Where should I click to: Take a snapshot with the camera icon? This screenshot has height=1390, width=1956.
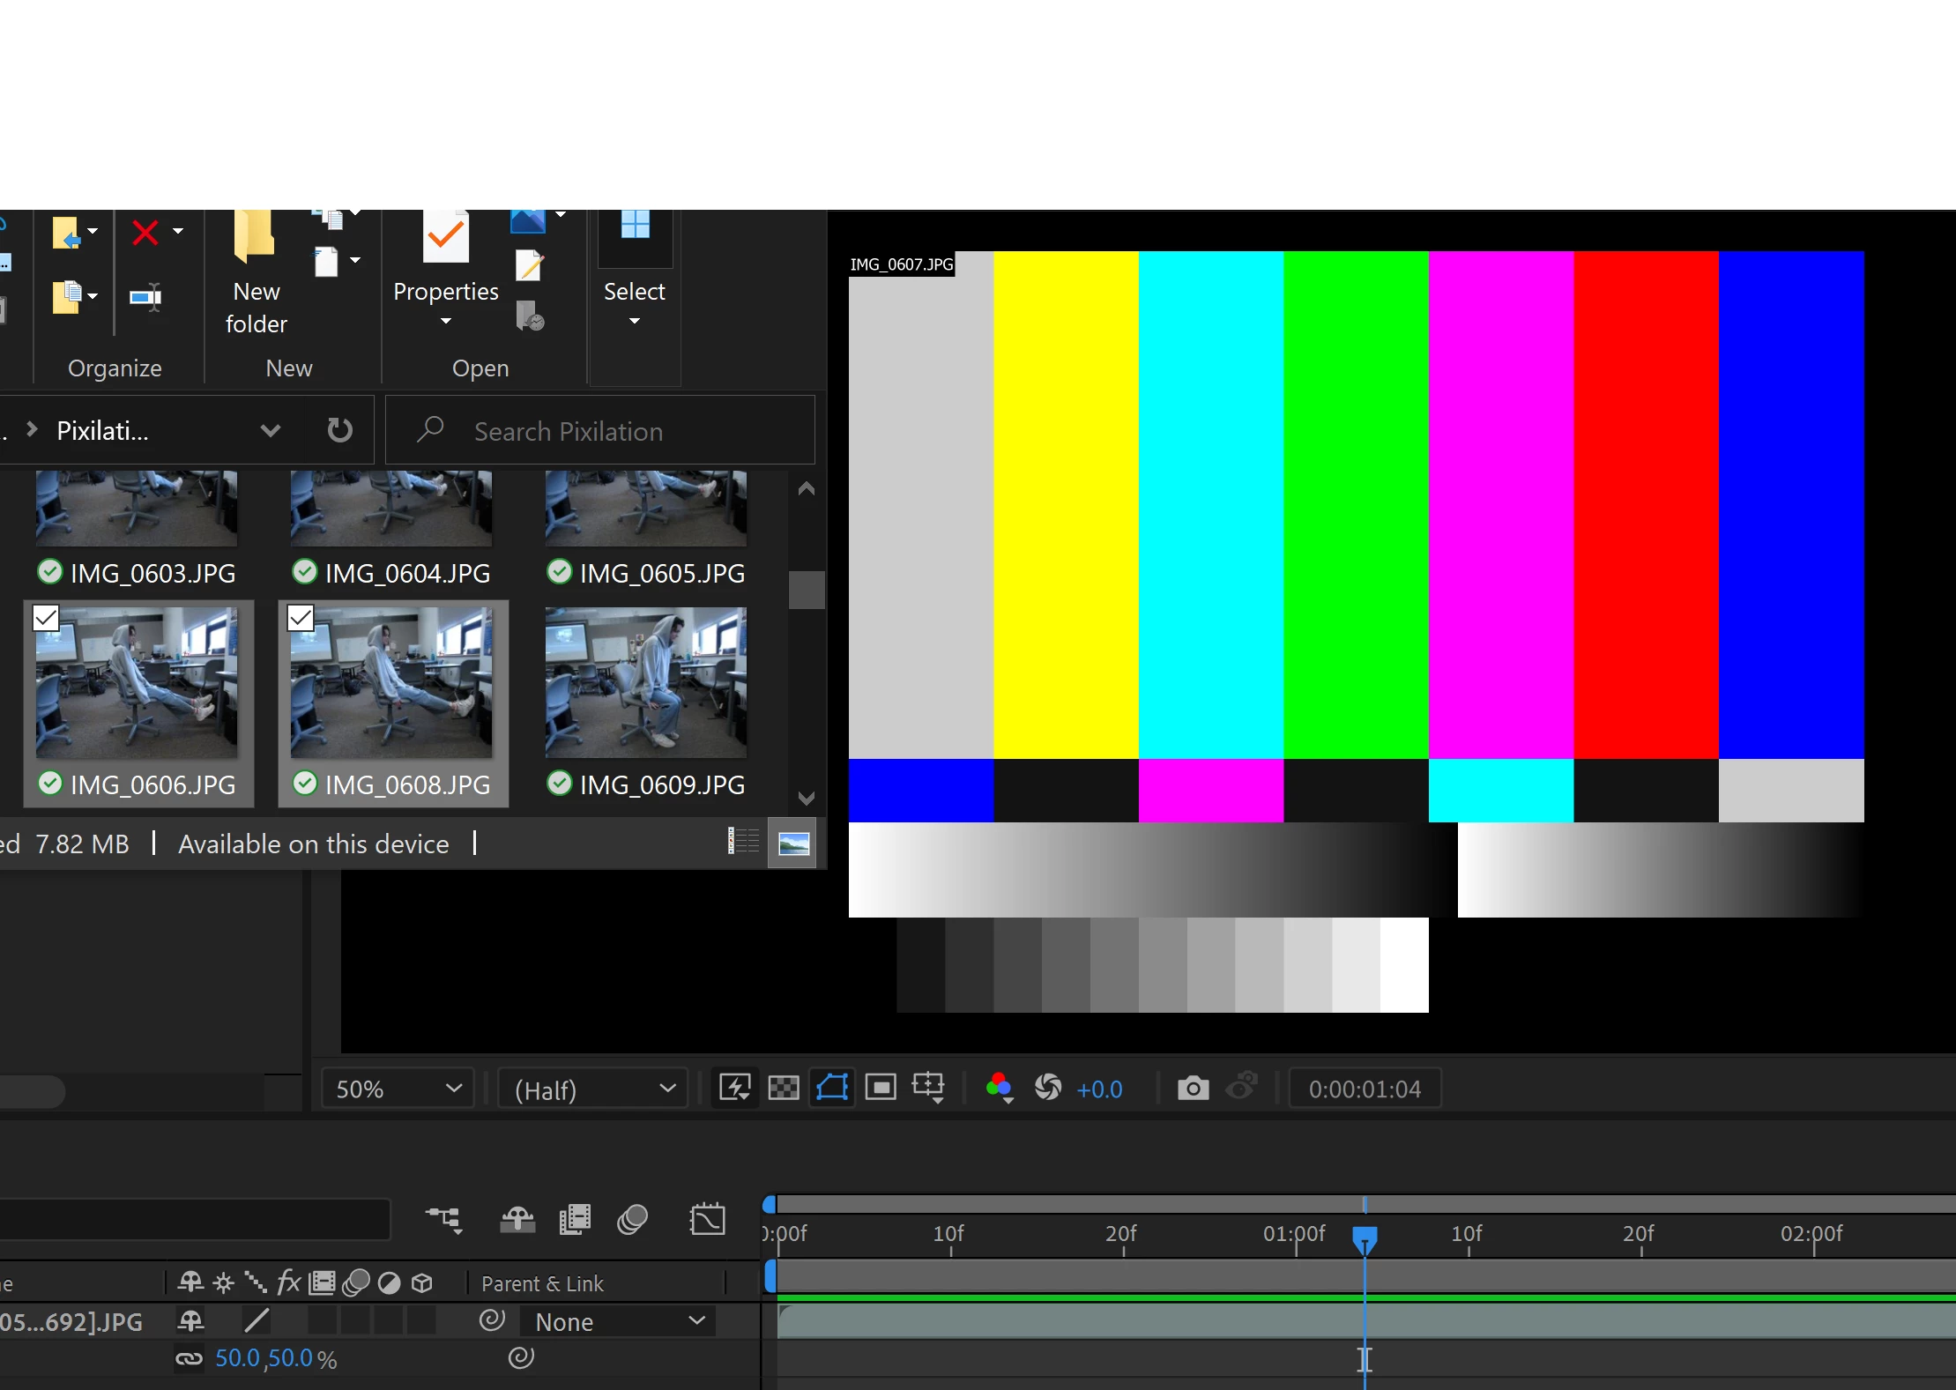(x=1193, y=1089)
